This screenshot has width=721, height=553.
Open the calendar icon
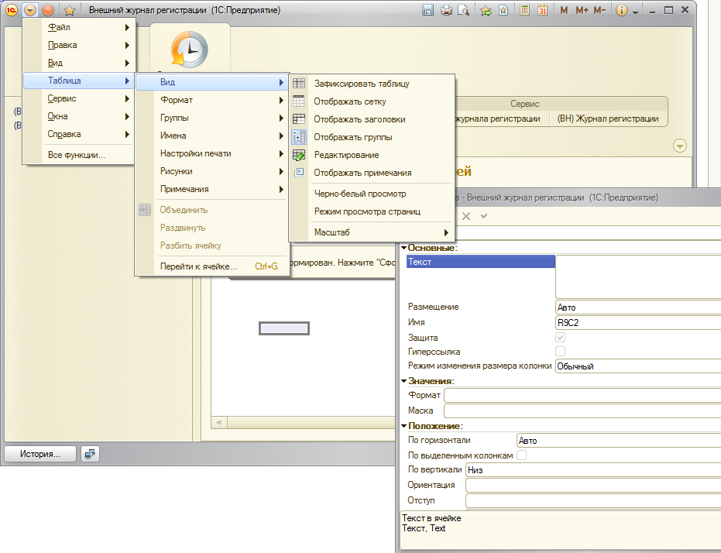point(543,10)
